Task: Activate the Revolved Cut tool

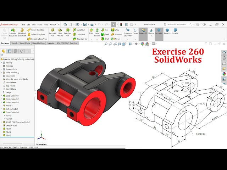Action: click(68, 32)
